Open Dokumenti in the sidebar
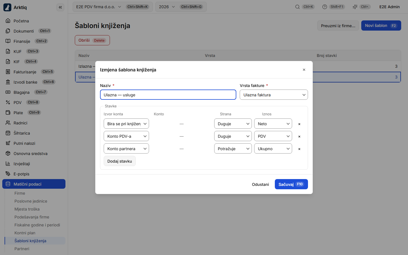This screenshot has width=408, height=255. point(34,31)
